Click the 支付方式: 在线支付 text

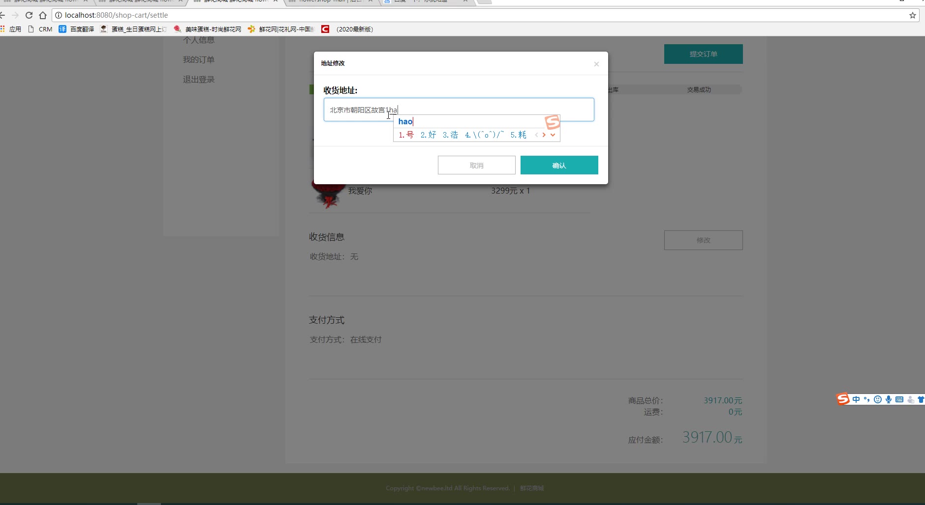[x=346, y=339]
